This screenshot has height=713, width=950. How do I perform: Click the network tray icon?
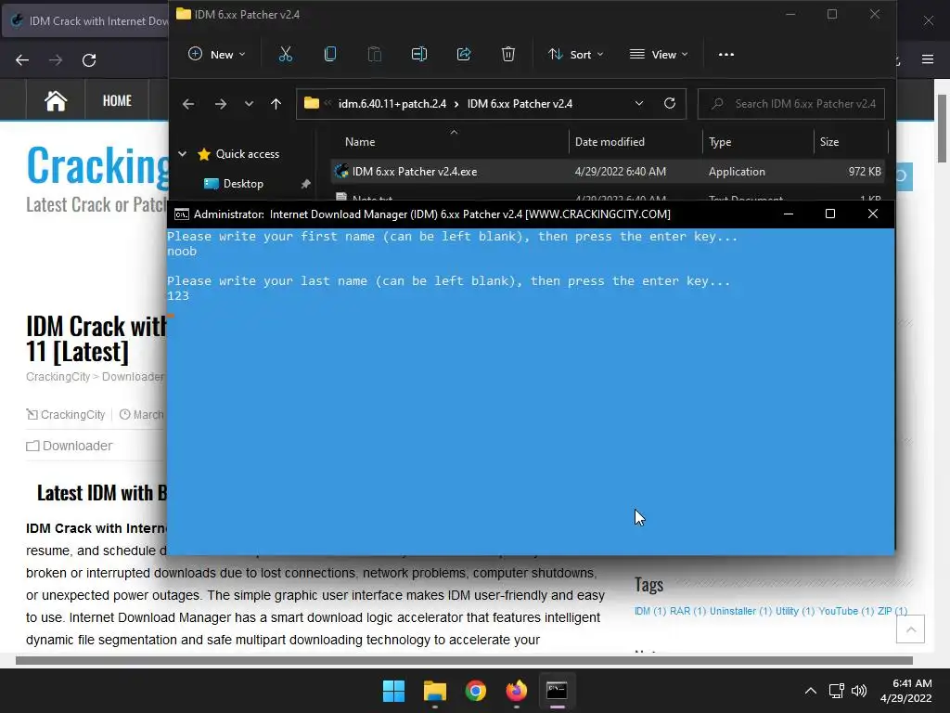point(836,691)
